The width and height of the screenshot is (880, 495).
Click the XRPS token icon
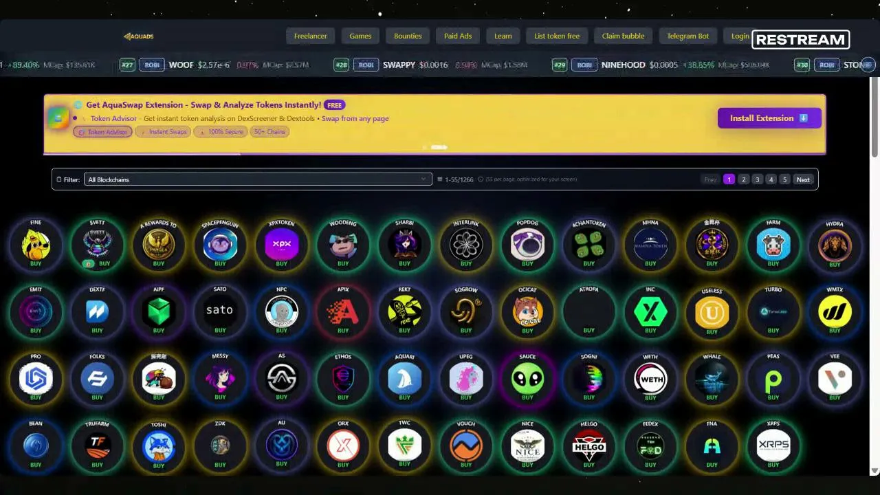[773, 445]
